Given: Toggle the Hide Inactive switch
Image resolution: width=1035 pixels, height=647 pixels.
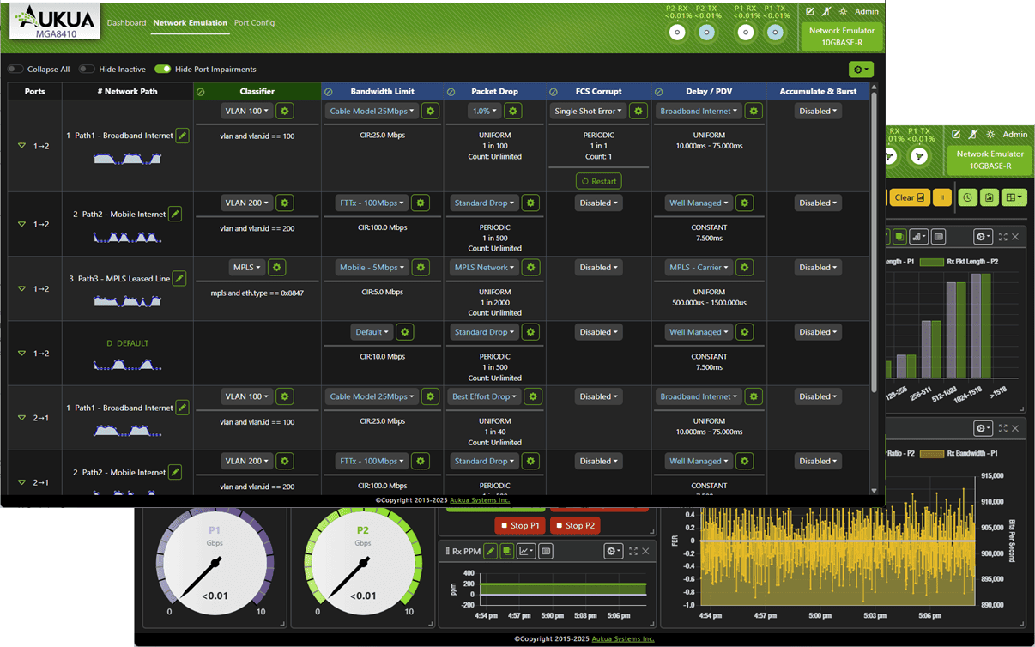Looking at the screenshot, I should click(87, 70).
